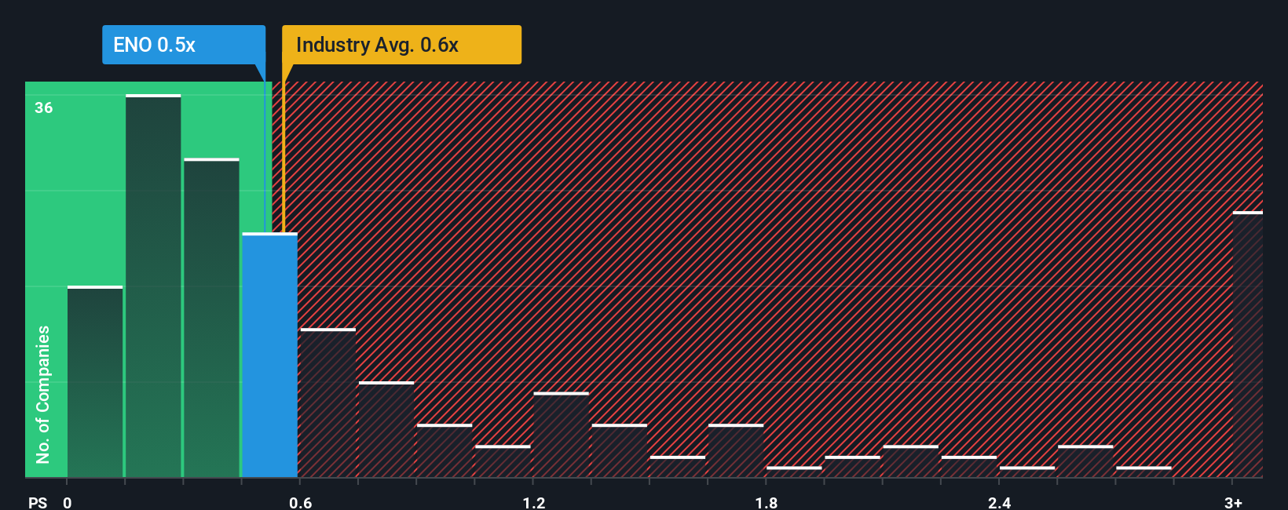Click the axis label 1.8
Viewport: 1288px width, 510px height.
[767, 502]
